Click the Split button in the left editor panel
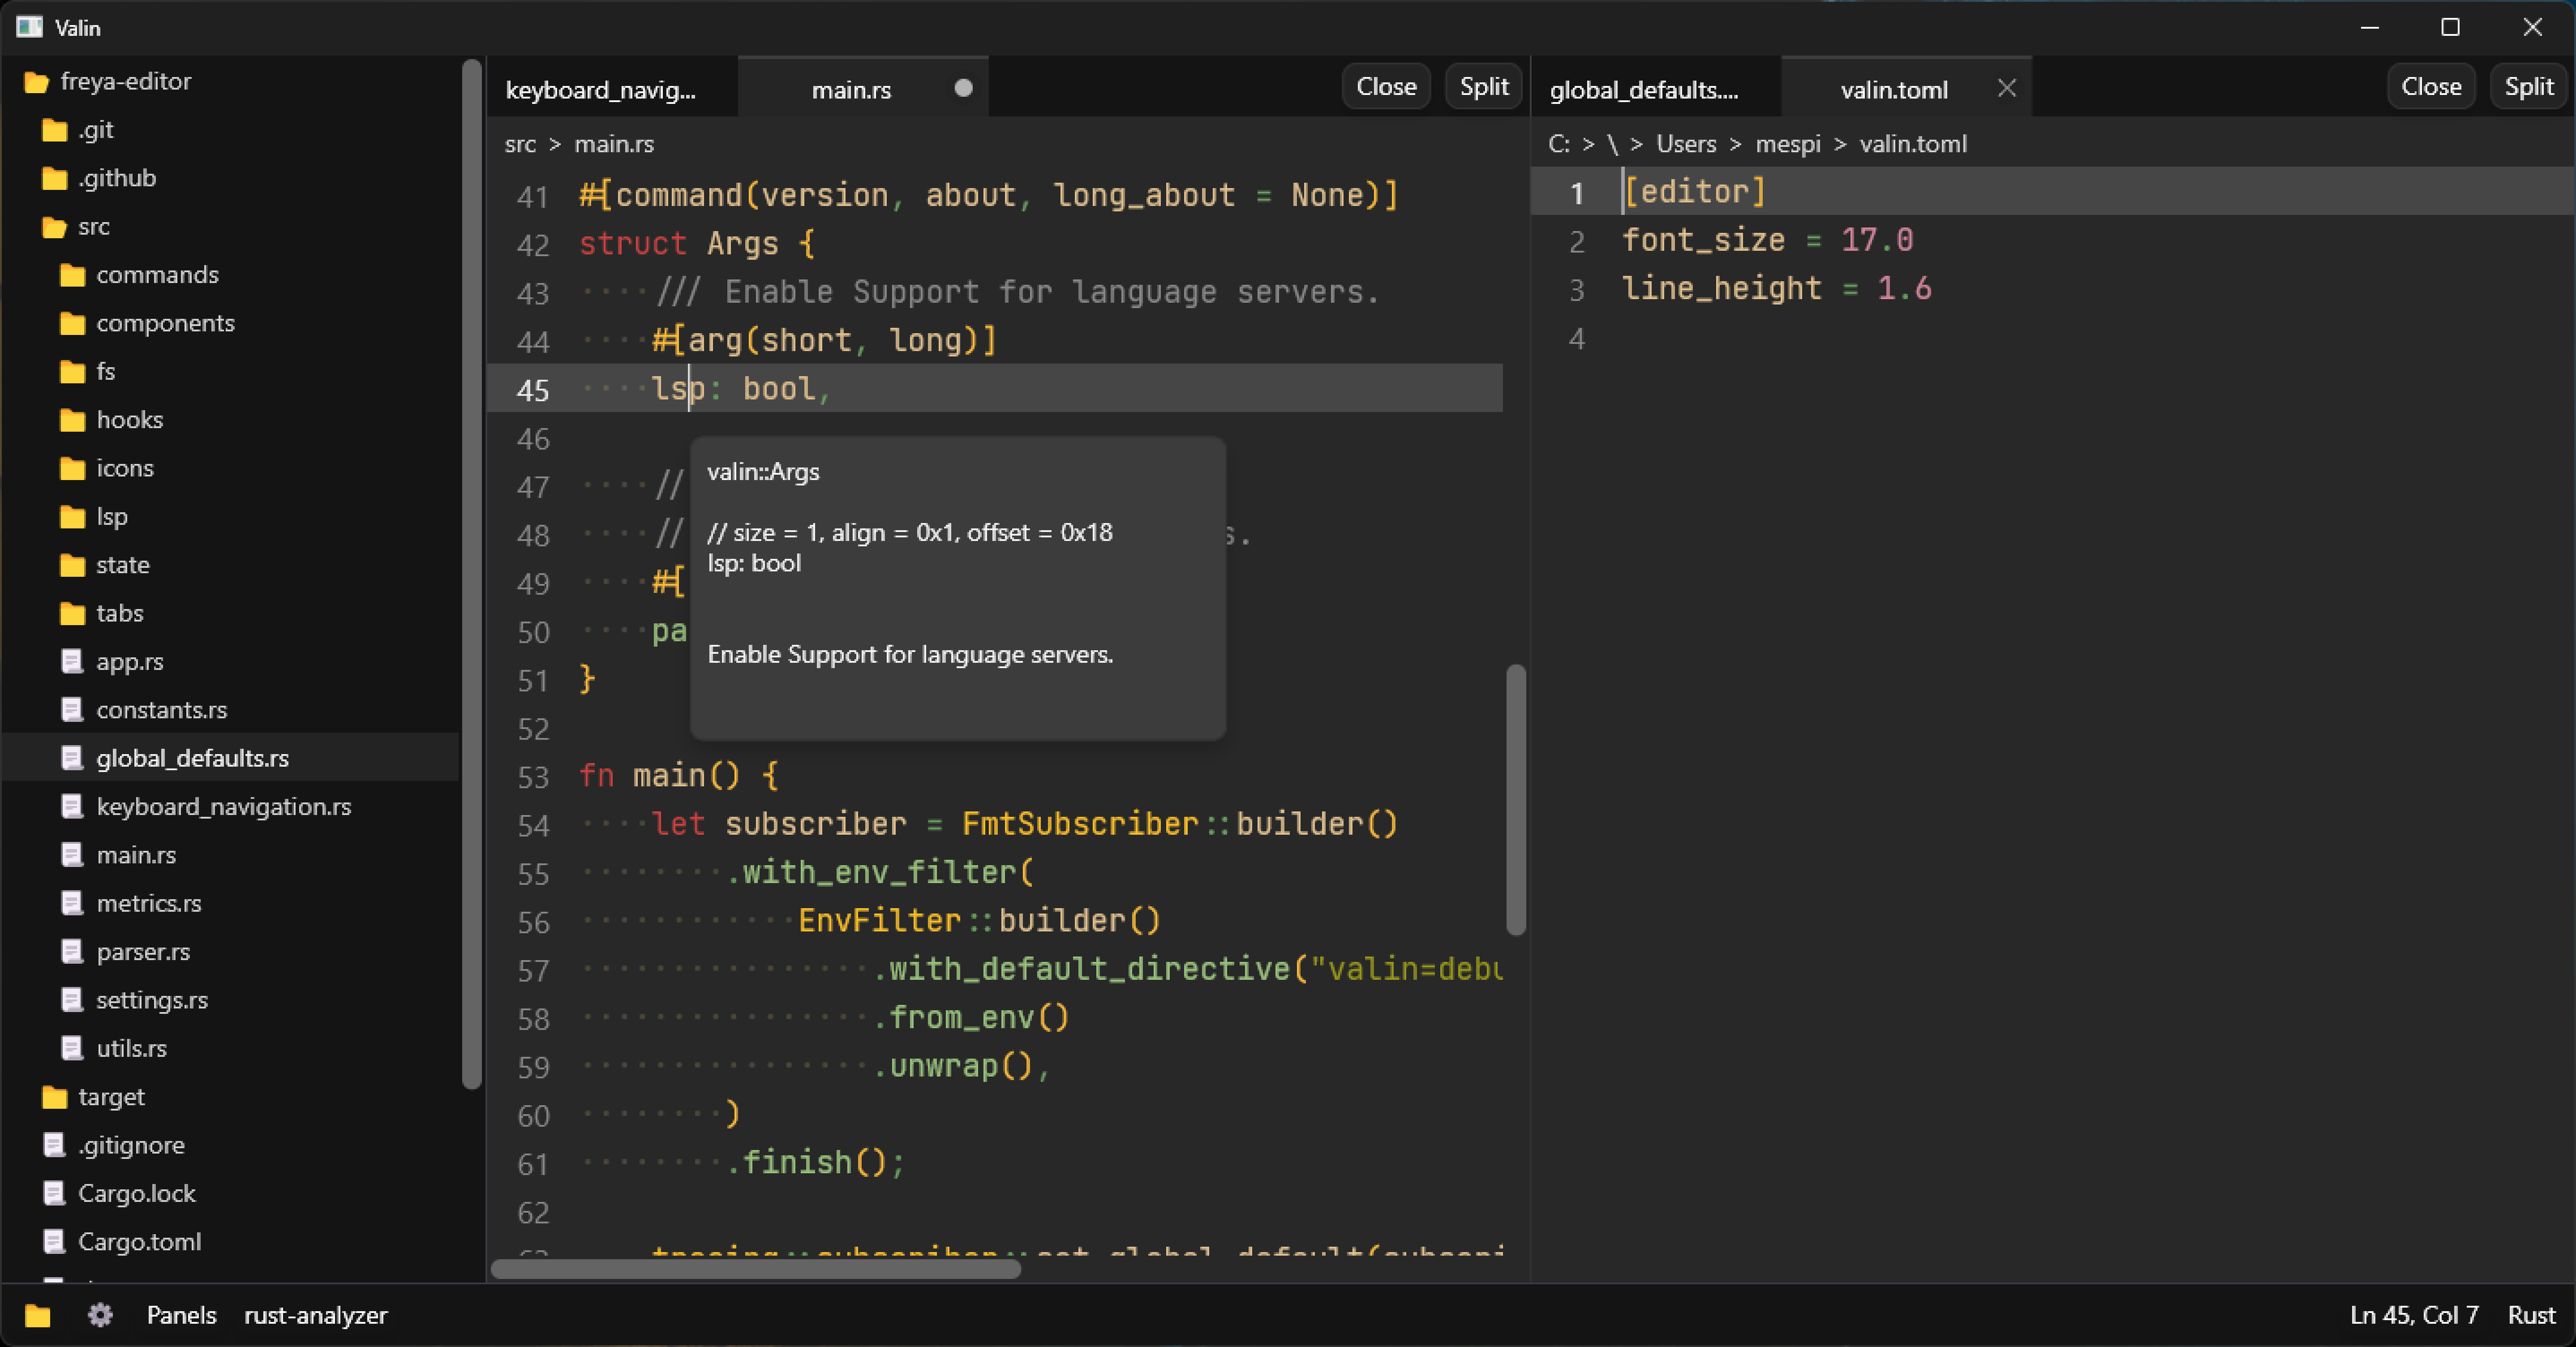Image resolution: width=2576 pixels, height=1347 pixels. pos(1483,87)
